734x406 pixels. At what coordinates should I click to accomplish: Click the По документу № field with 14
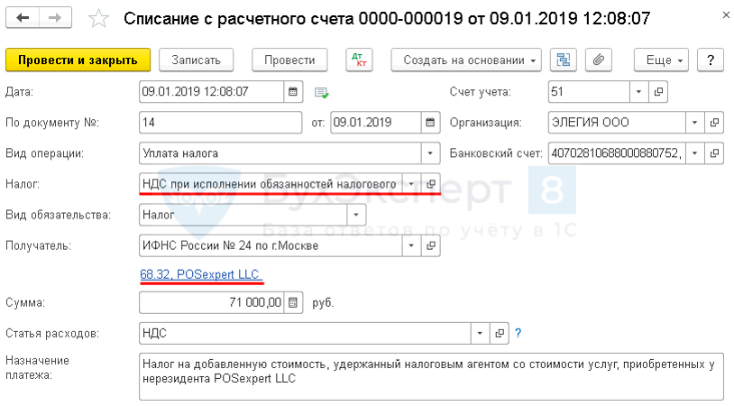pos(221,123)
